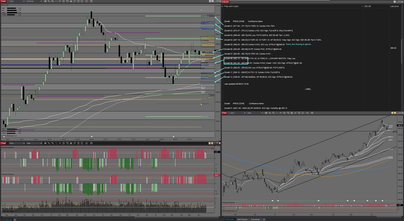Switch to PREP:SE workspace tab

(x=8, y=220)
